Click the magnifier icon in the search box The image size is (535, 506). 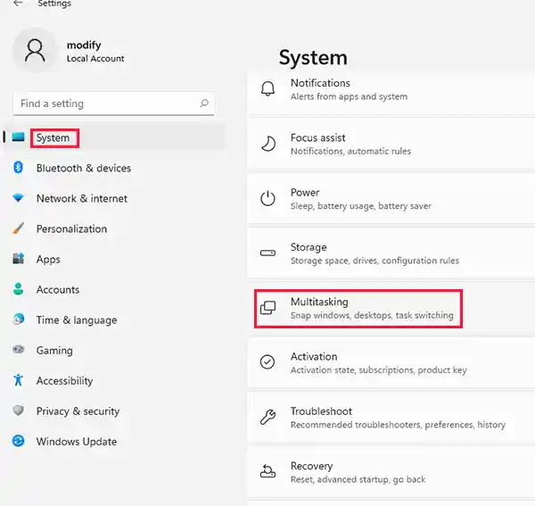(204, 104)
